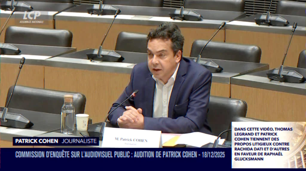Image resolution: width=306 pixels, height=171 pixels.
Task: Click the PATRICK COHEN name banner
Action: 35,141
